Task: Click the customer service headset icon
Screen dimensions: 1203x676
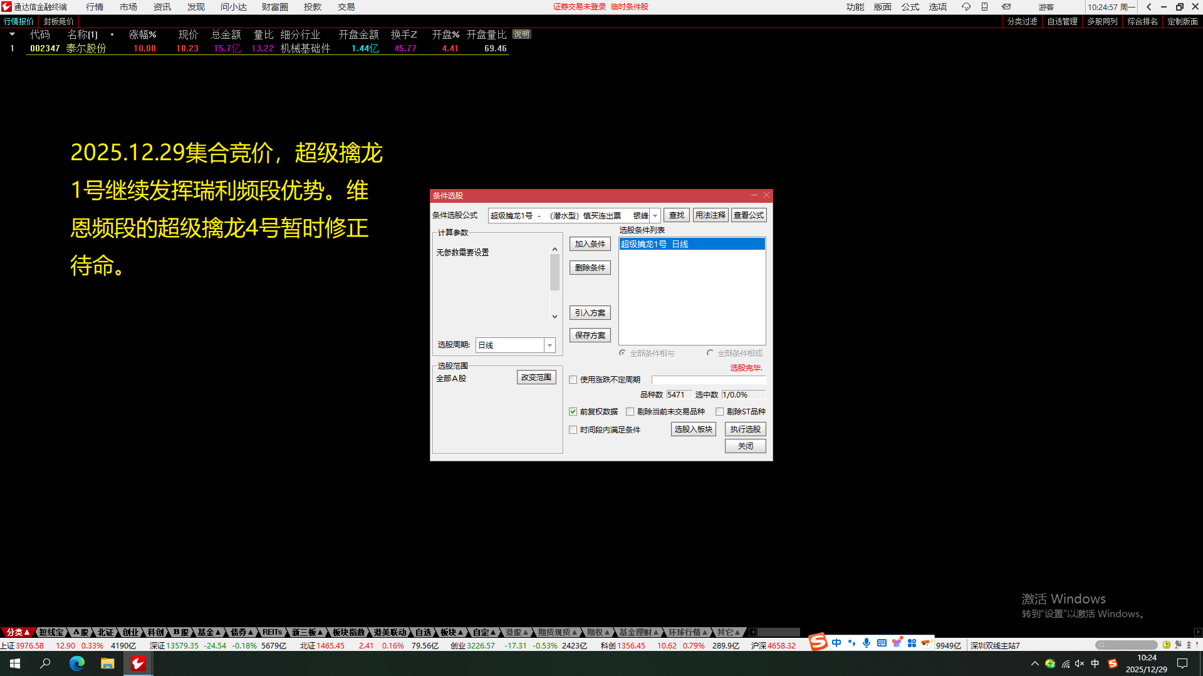Action: [966, 7]
